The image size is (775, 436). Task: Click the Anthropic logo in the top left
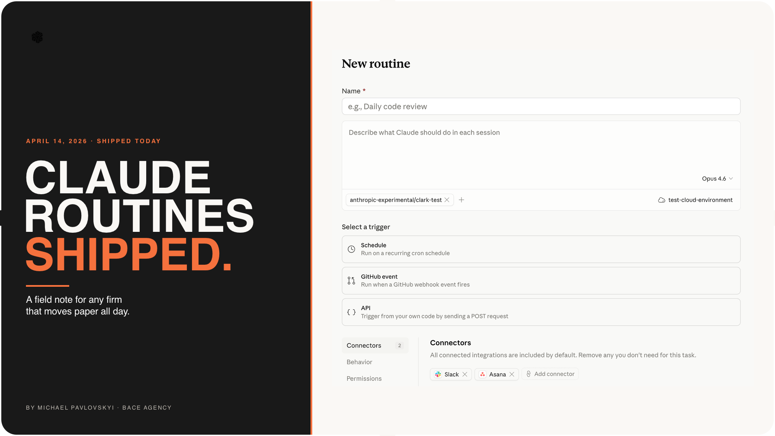pyautogui.click(x=38, y=37)
